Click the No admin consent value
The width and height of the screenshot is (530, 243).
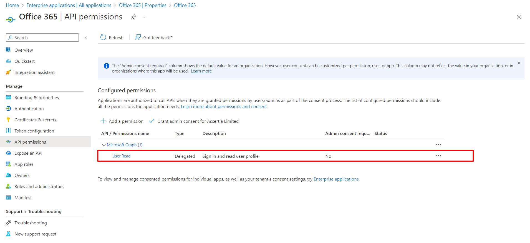[x=328, y=156]
